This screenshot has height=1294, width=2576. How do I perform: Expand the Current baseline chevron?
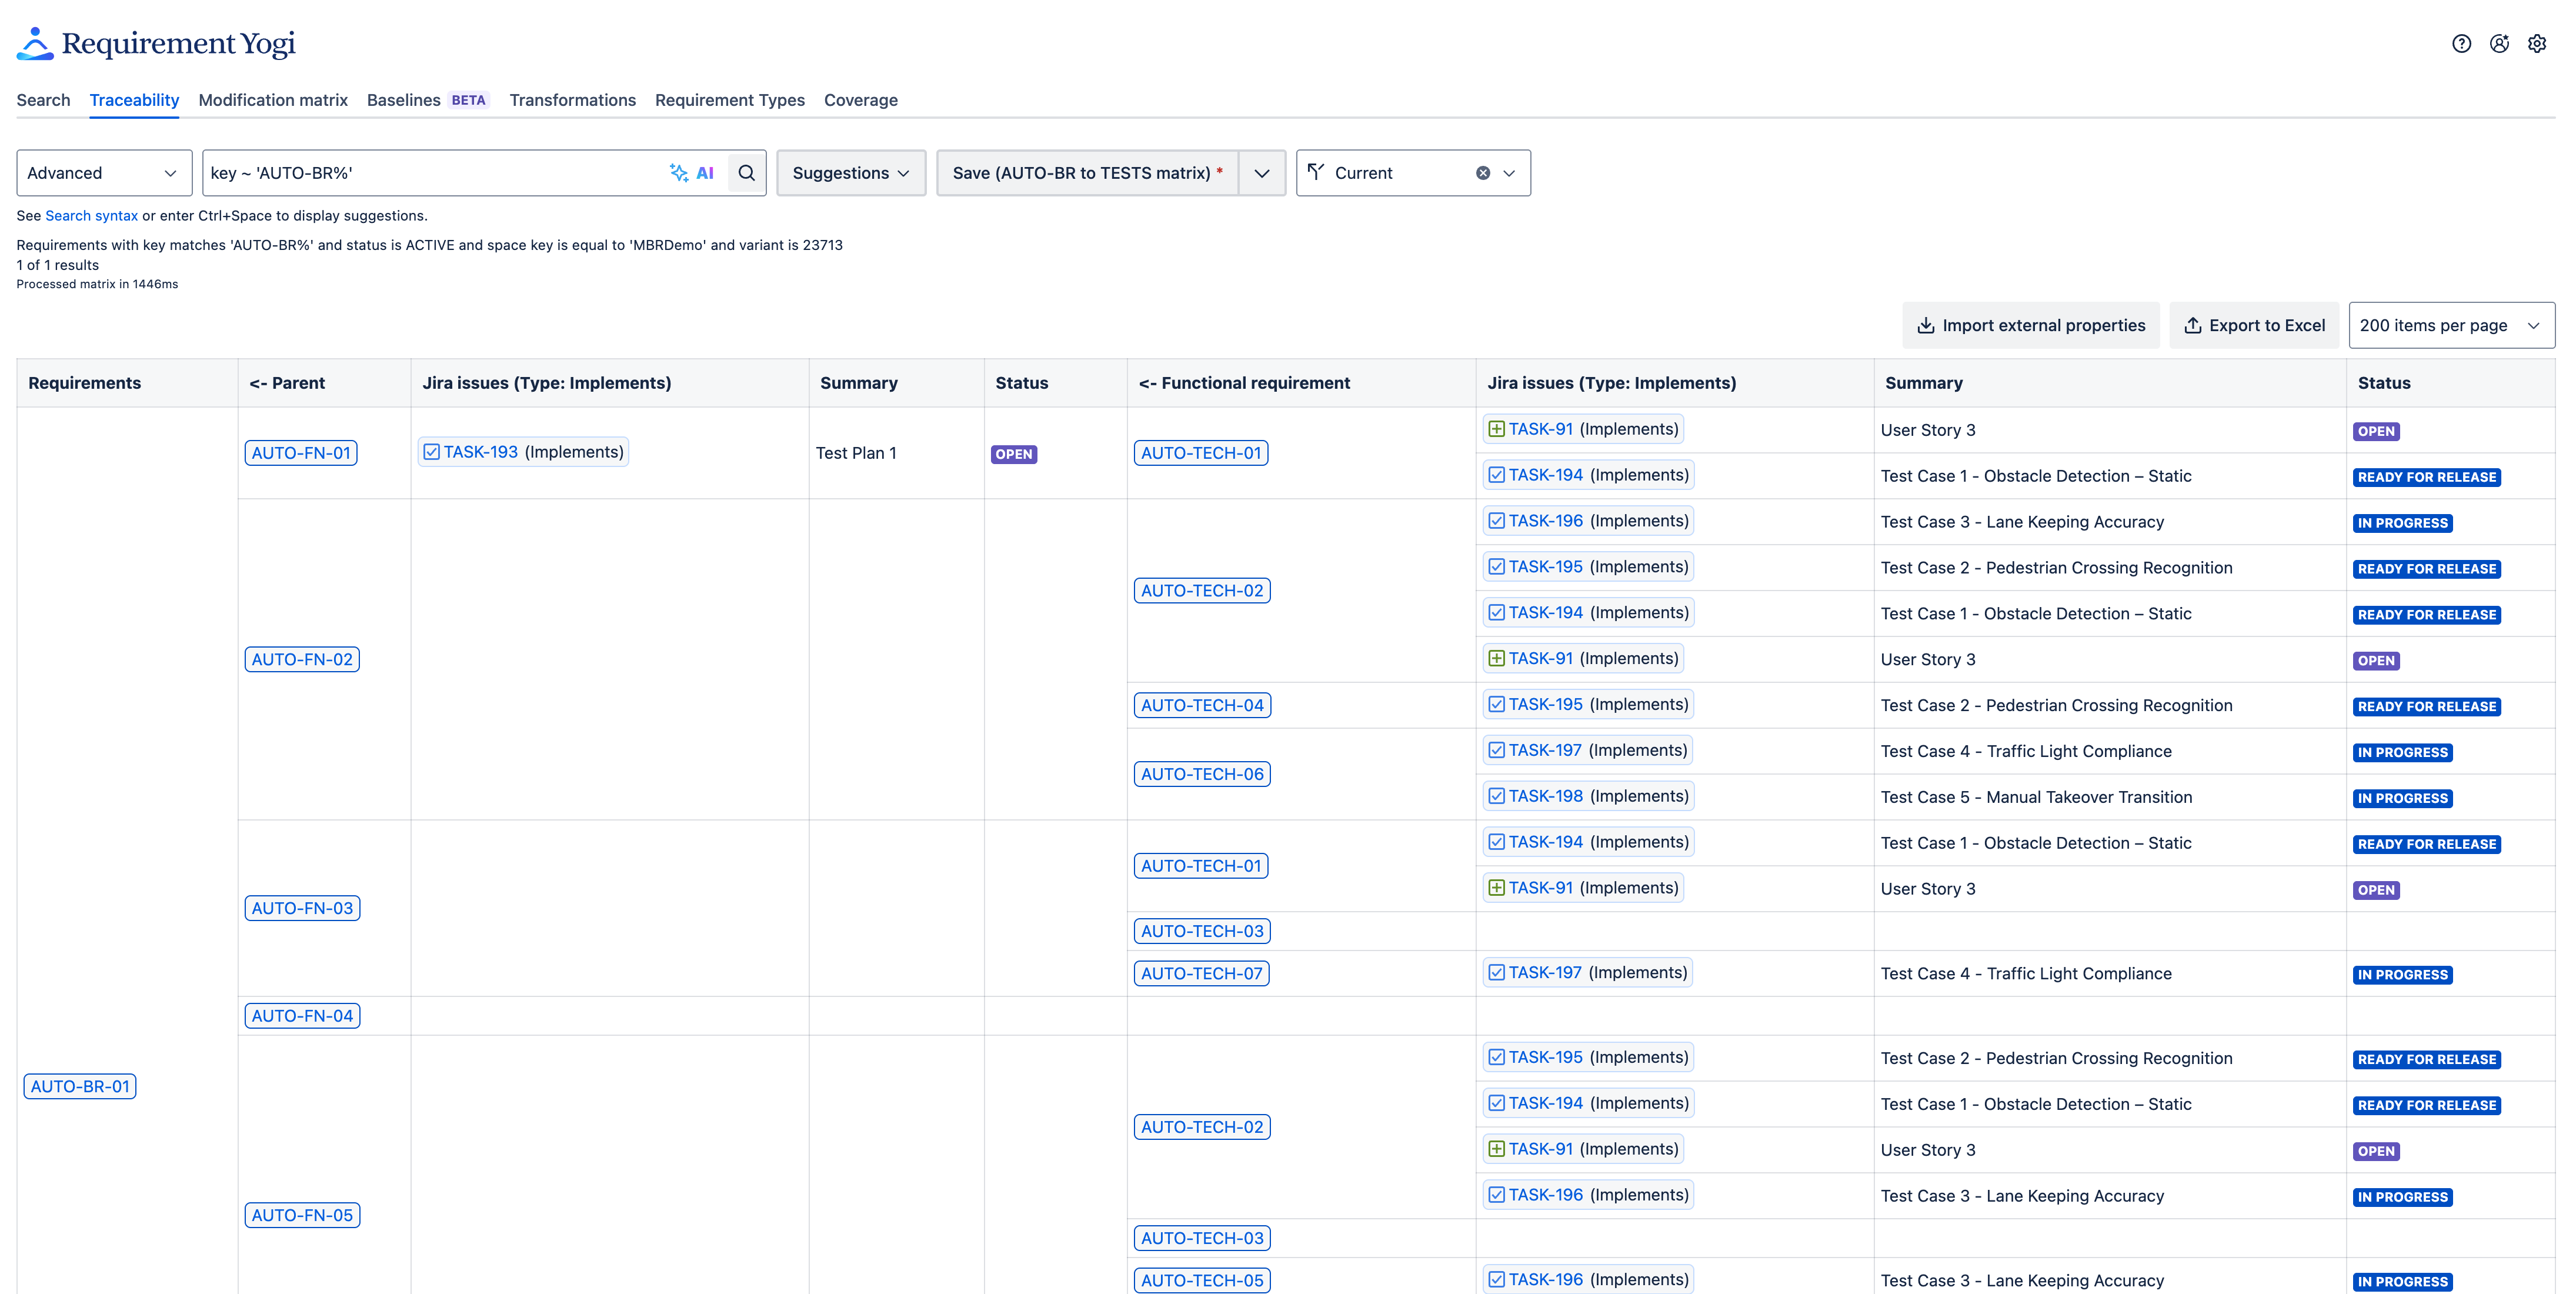(1509, 173)
